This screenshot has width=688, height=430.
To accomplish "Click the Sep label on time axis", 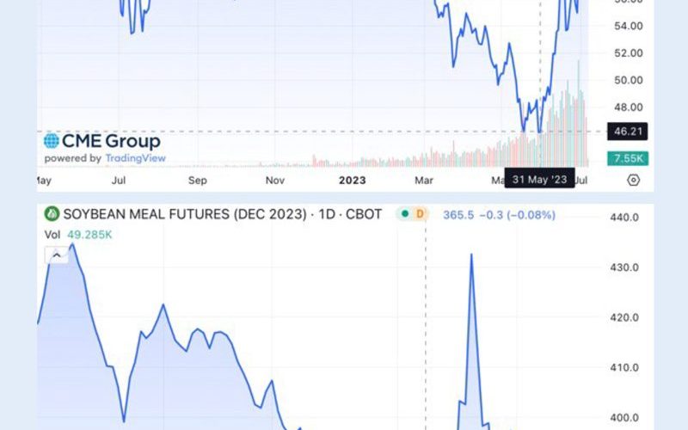I will [198, 181].
